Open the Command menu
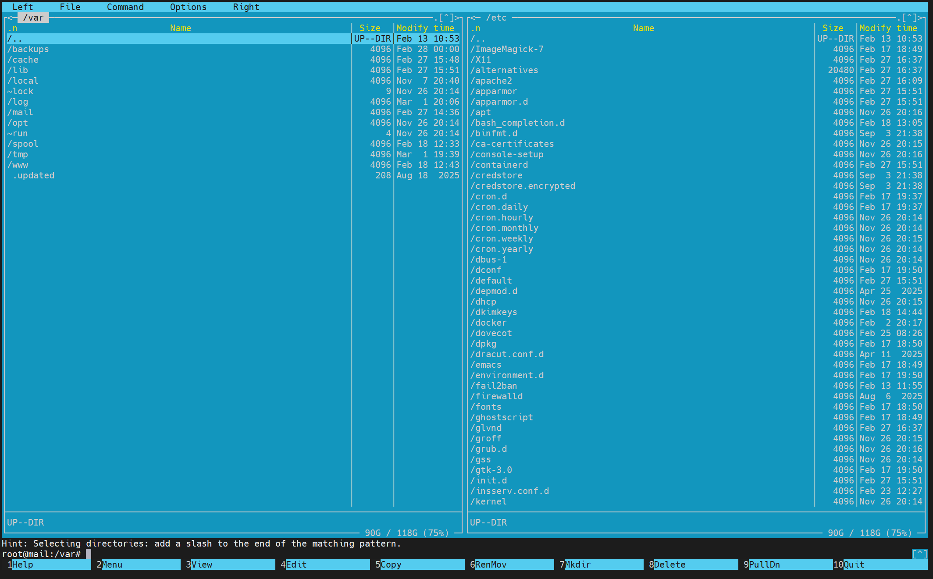 pyautogui.click(x=125, y=7)
